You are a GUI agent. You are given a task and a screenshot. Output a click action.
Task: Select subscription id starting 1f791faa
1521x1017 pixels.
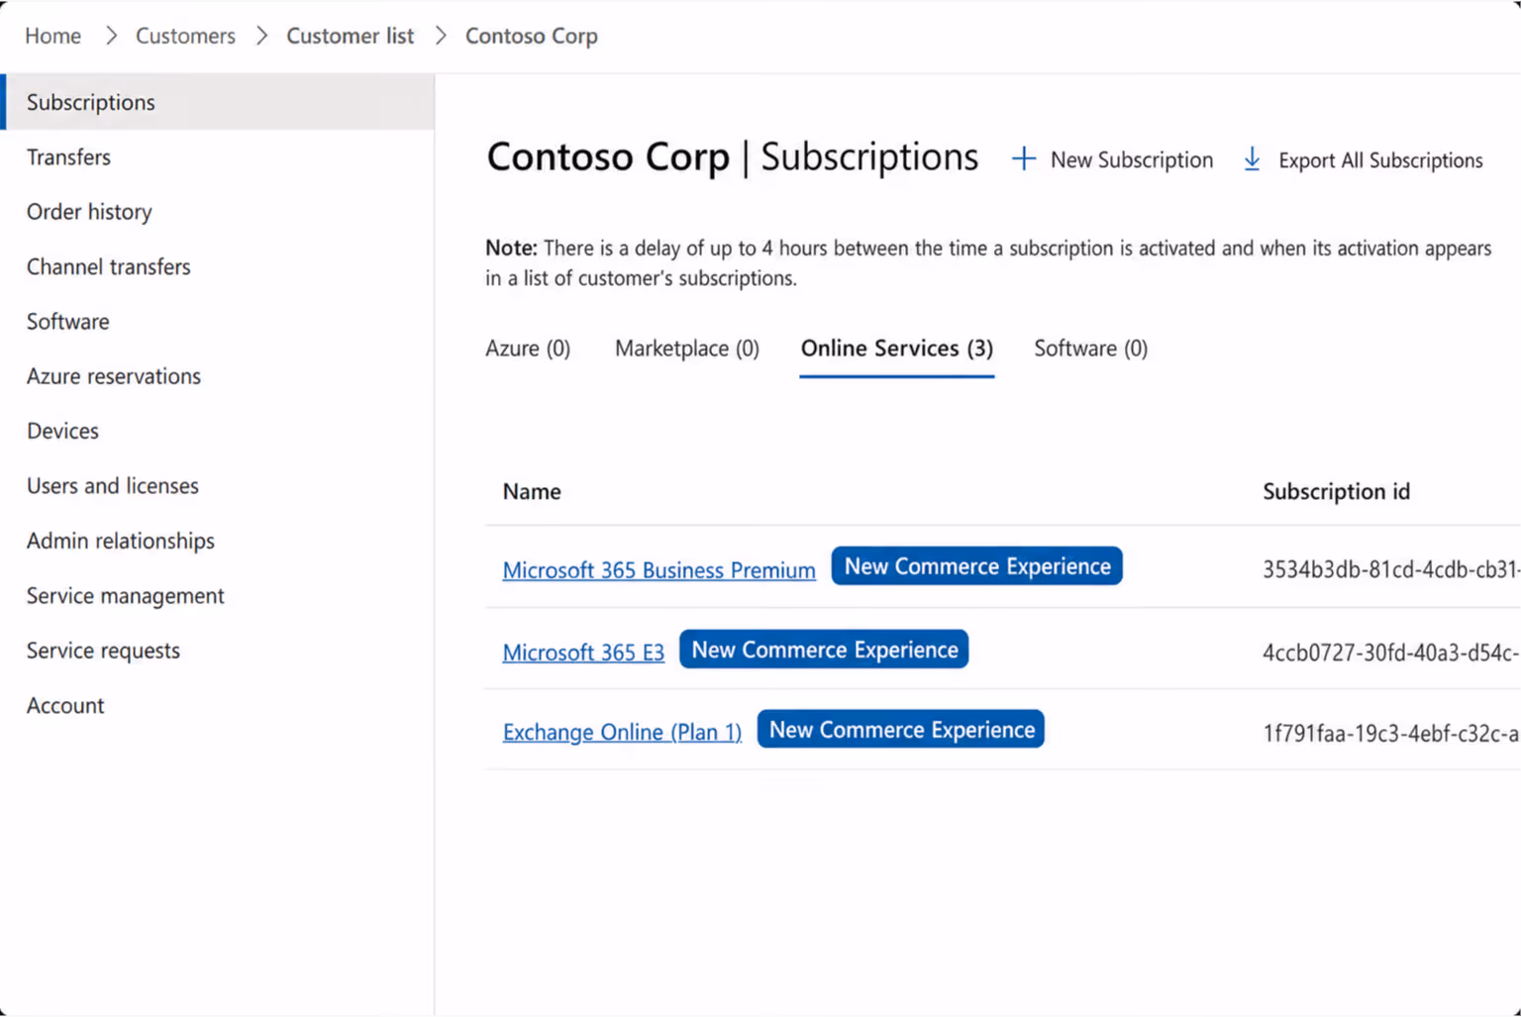tap(1391, 734)
